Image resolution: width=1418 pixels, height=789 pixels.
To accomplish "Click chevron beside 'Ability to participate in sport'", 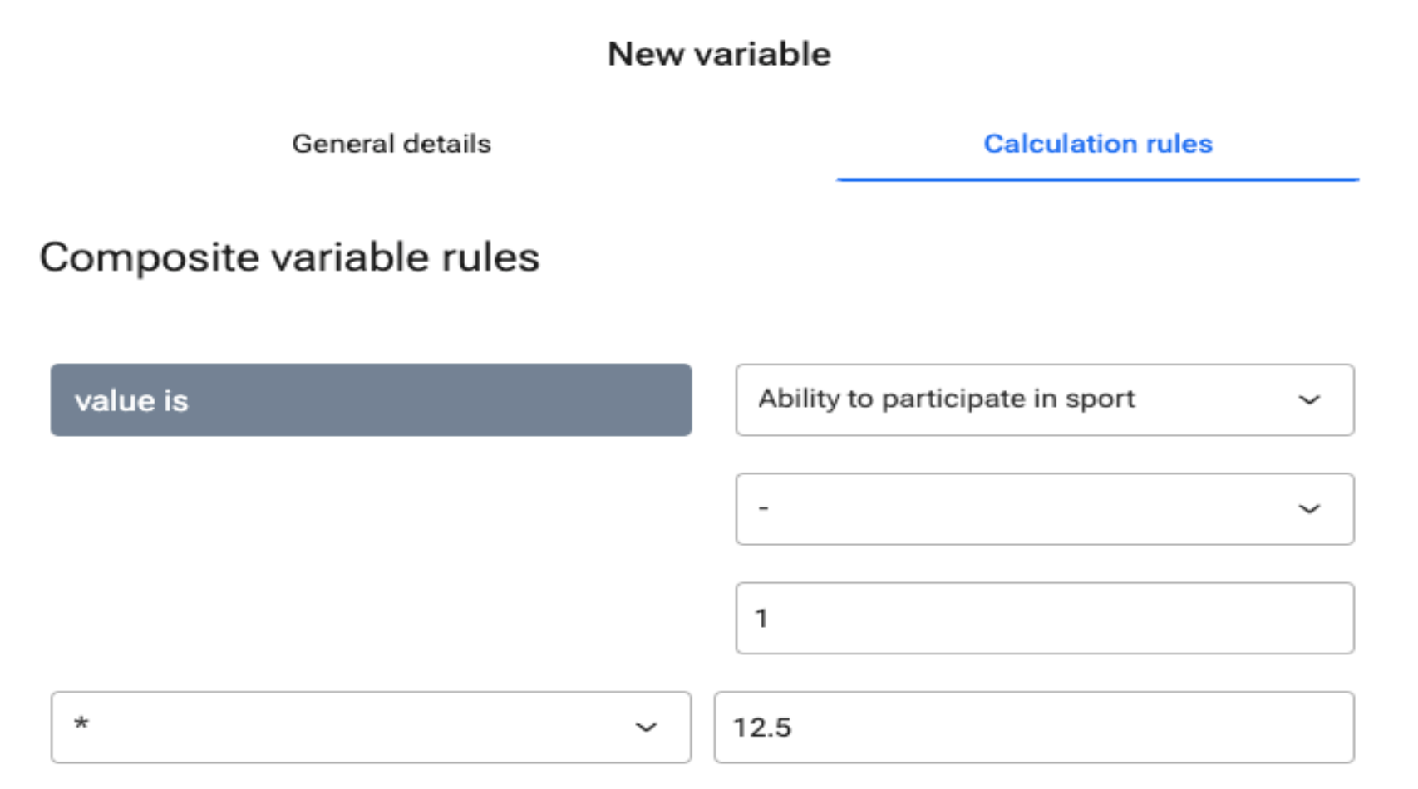I will (x=1309, y=400).
